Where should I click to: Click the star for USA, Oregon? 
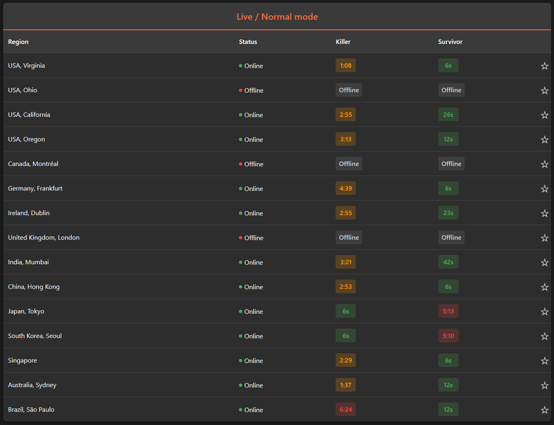pos(544,139)
